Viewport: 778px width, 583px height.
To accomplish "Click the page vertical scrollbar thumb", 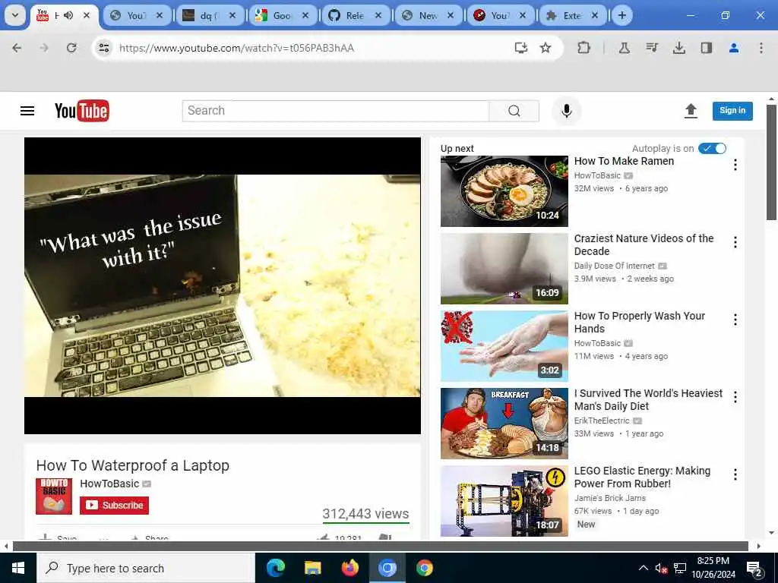I will point(771,162).
